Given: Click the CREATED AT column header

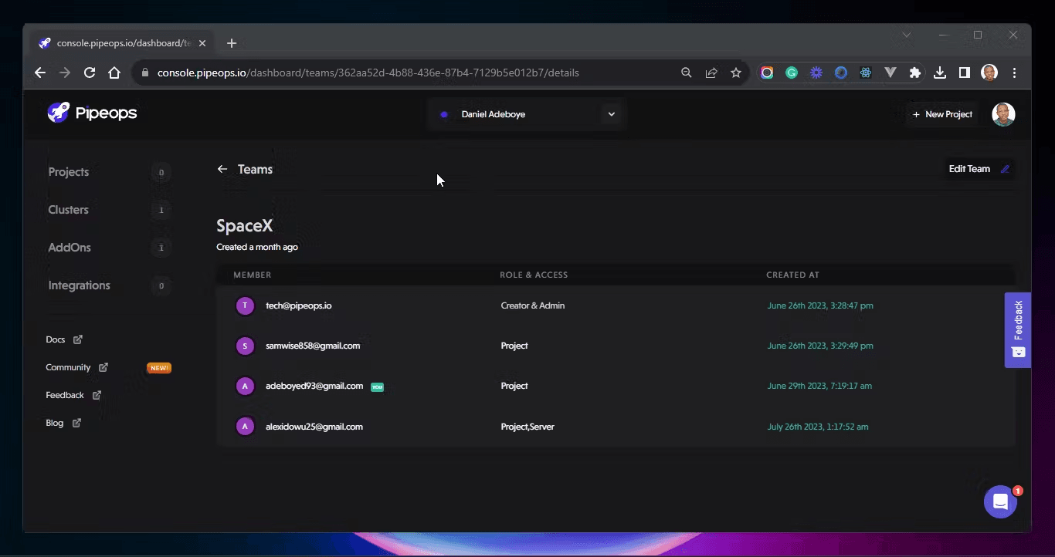Looking at the screenshot, I should (792, 275).
